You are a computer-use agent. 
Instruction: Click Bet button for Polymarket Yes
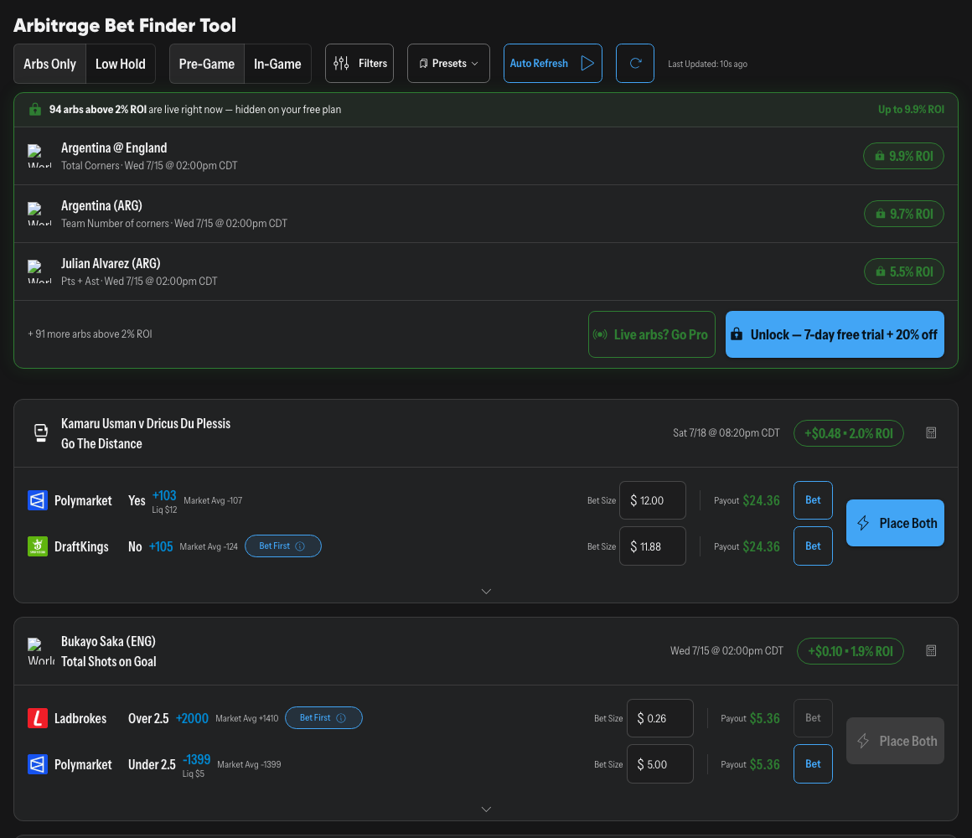tap(813, 500)
